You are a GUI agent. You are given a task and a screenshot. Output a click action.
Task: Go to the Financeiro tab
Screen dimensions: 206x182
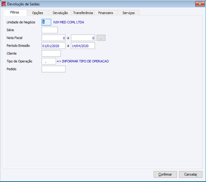(105, 13)
